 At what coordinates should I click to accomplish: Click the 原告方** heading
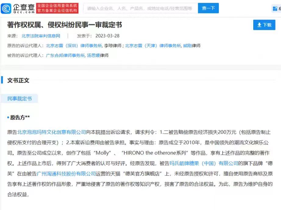pos(20,118)
